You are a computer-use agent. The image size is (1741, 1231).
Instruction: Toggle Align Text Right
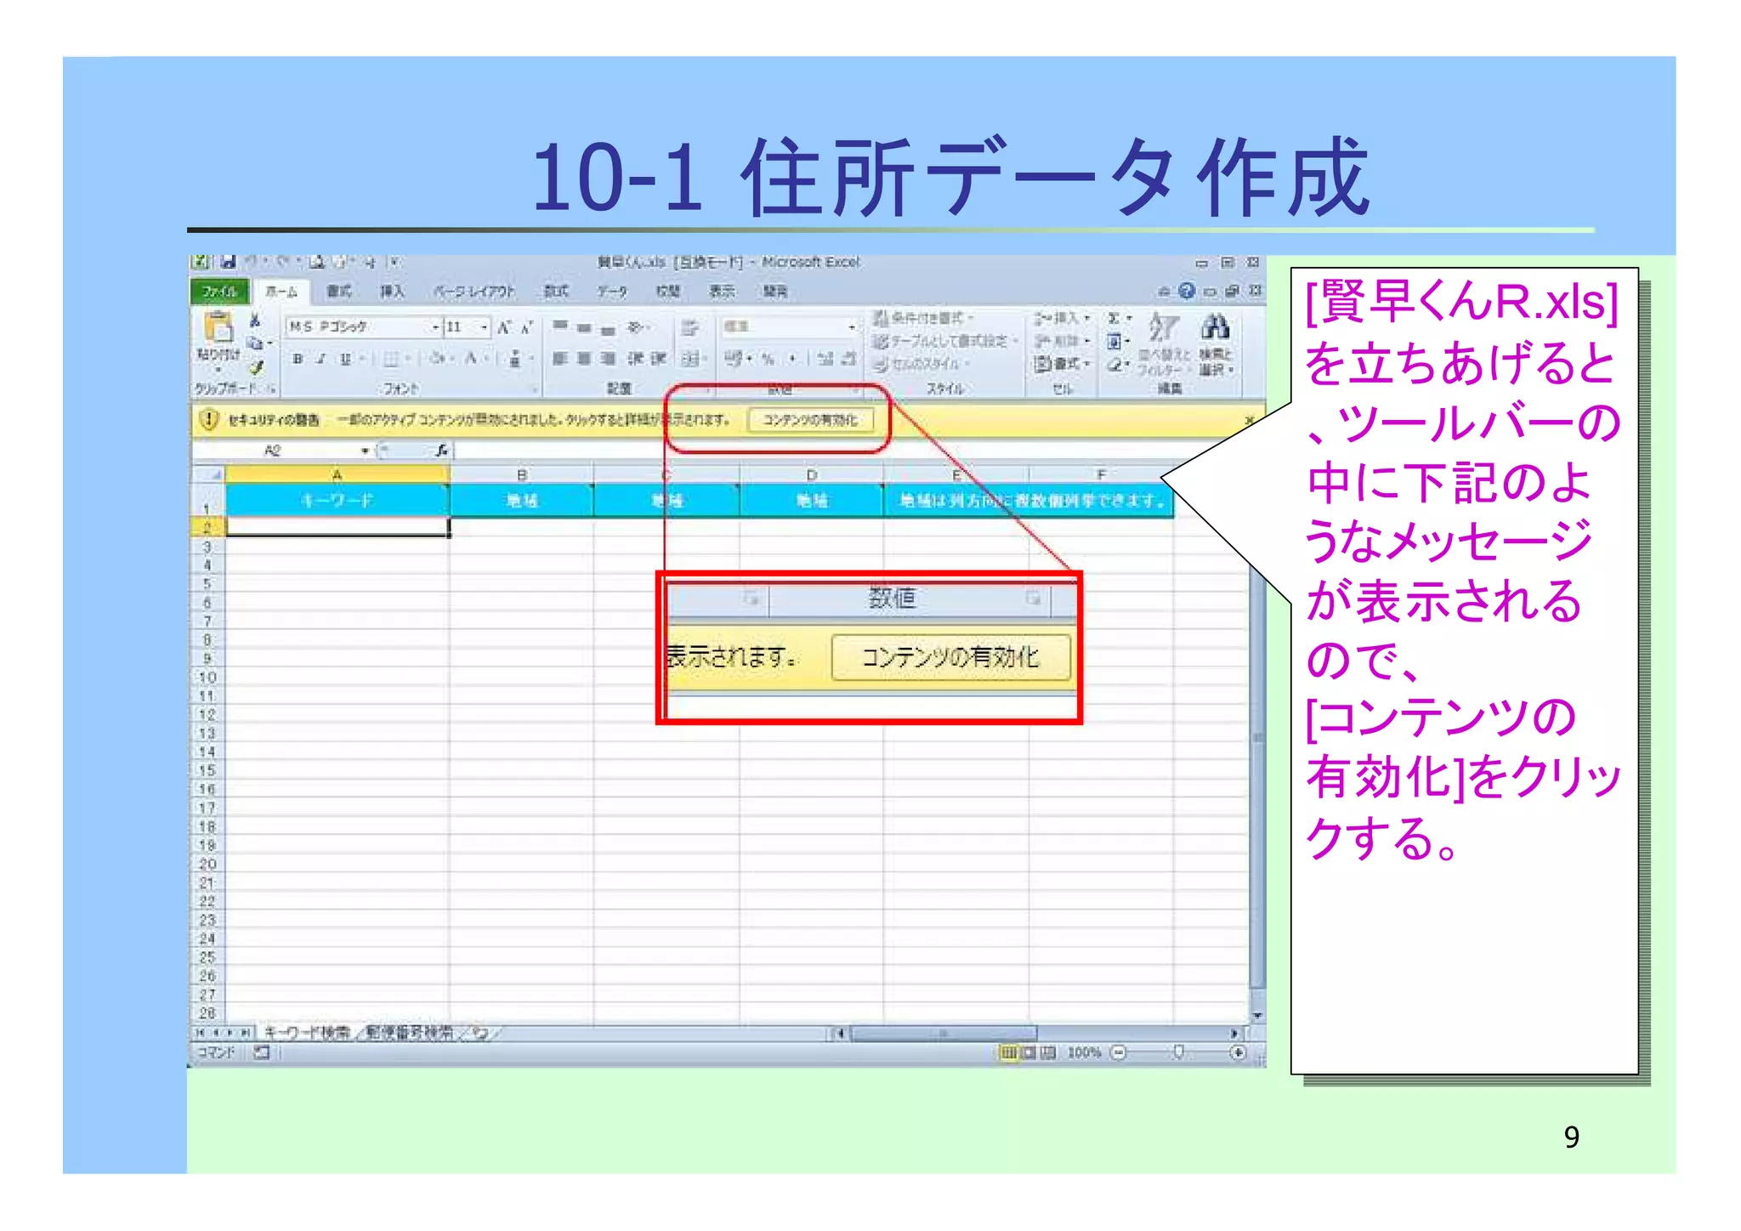(608, 359)
